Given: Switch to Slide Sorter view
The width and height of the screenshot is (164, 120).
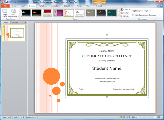Looking at the screenshot, I should pyautogui.click(x=124, y=117).
